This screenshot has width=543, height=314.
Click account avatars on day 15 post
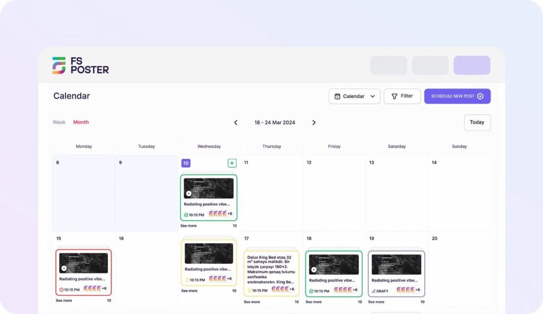[92, 289]
